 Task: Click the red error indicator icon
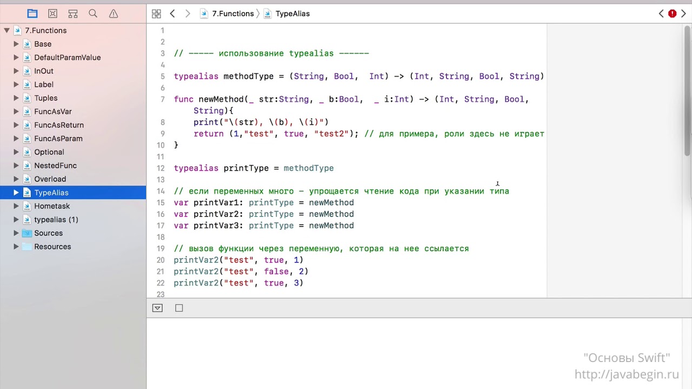(672, 14)
